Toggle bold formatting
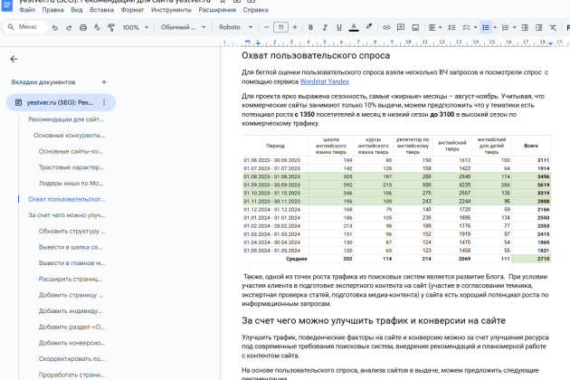Viewport: 570px width, 380px height. [310, 27]
